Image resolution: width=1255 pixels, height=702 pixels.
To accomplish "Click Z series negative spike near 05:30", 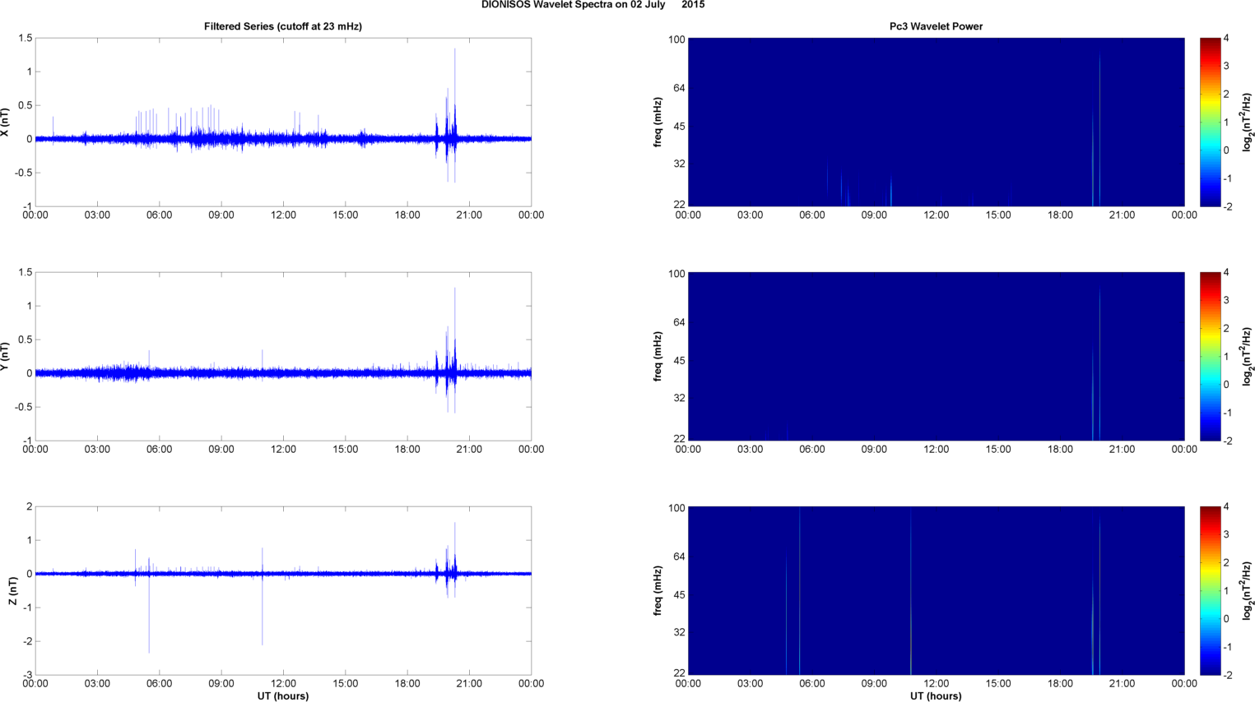I will (x=149, y=612).
